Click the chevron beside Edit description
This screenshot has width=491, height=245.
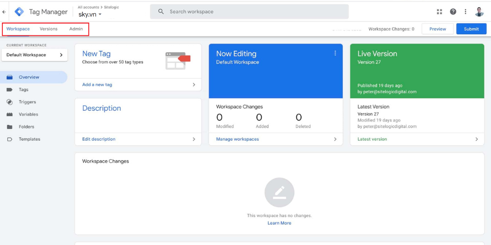[193, 139]
